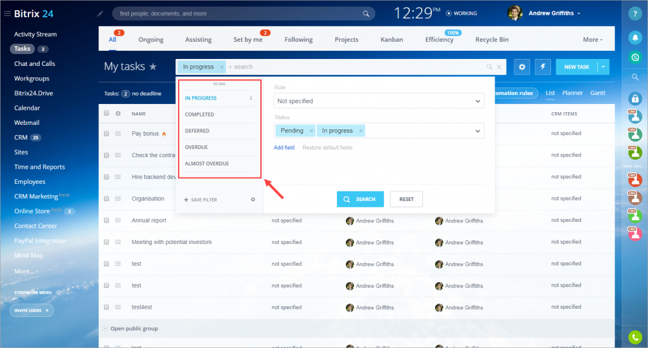This screenshot has width=648, height=348.
Task: Click the lightning bolt robots button
Action: click(x=543, y=67)
